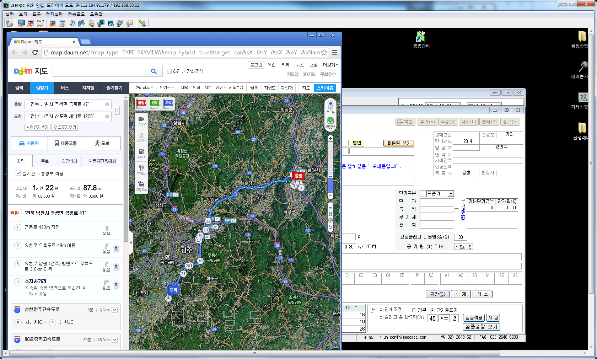Click the 빠른길 찾기 button
597x359 pixels.
click(x=399, y=143)
